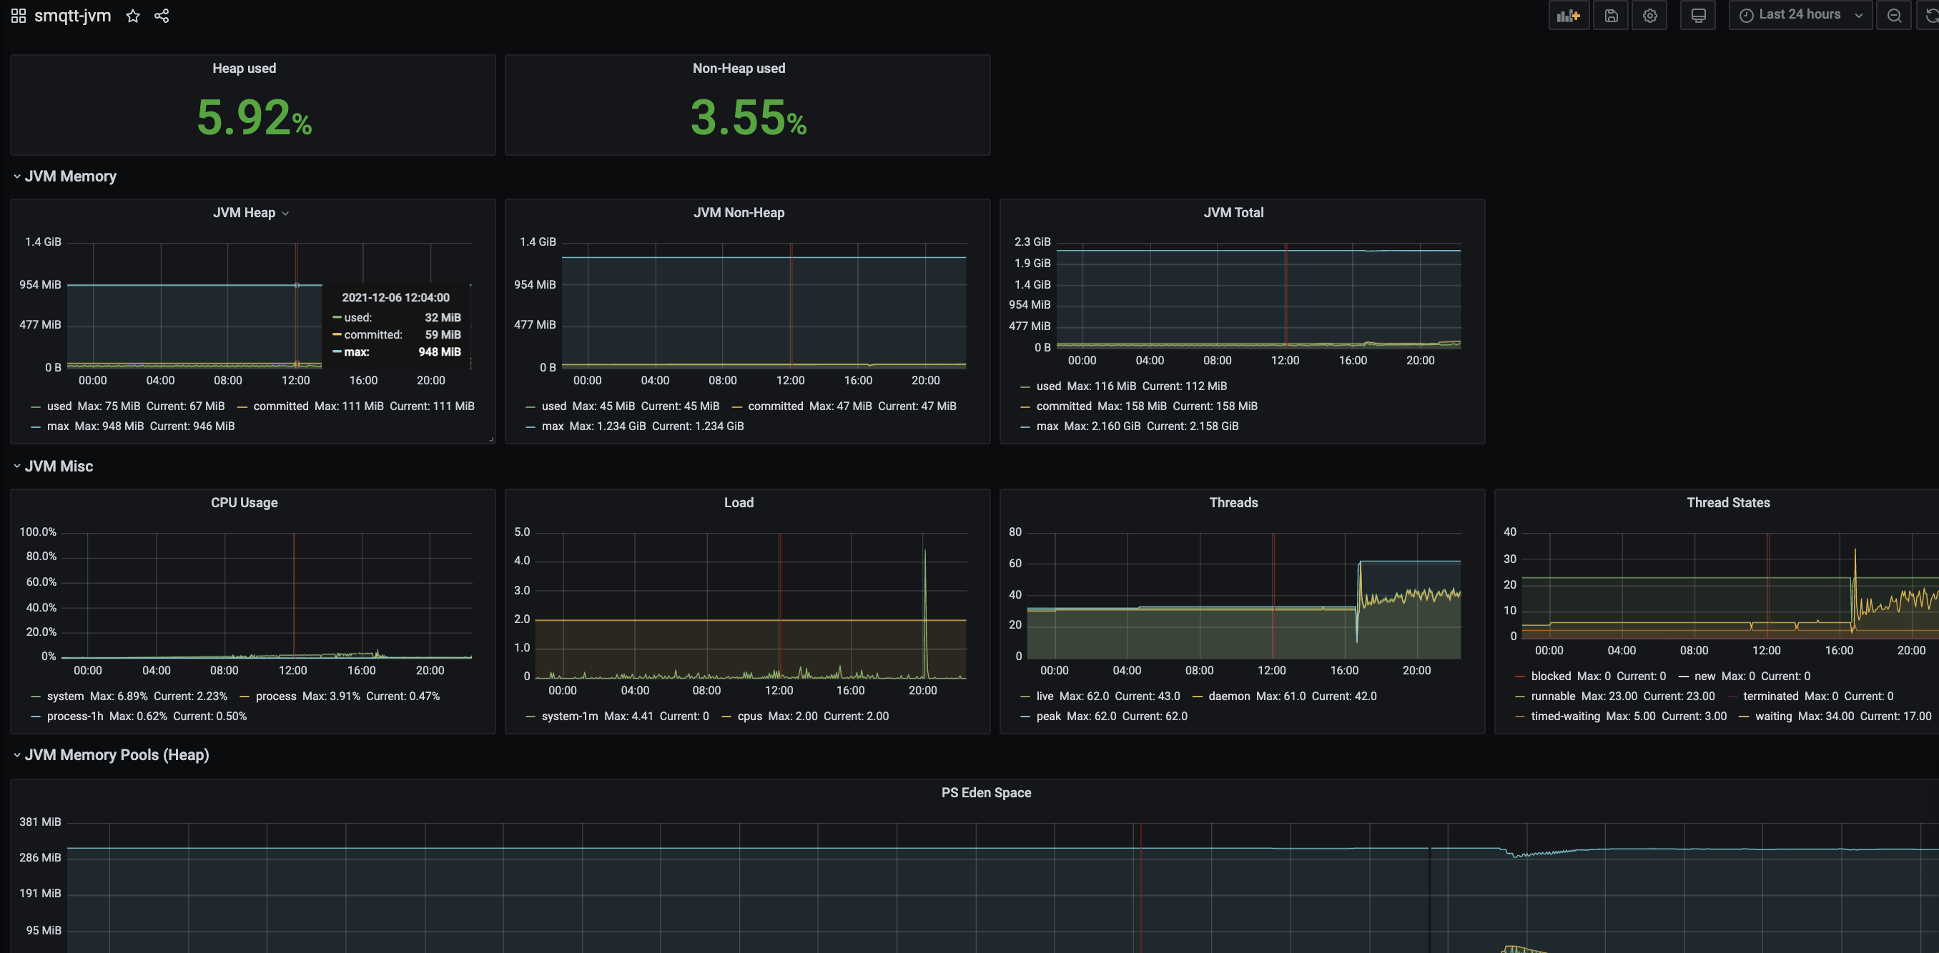
Task: Open dashboard settings gear
Action: pyautogui.click(x=1649, y=16)
